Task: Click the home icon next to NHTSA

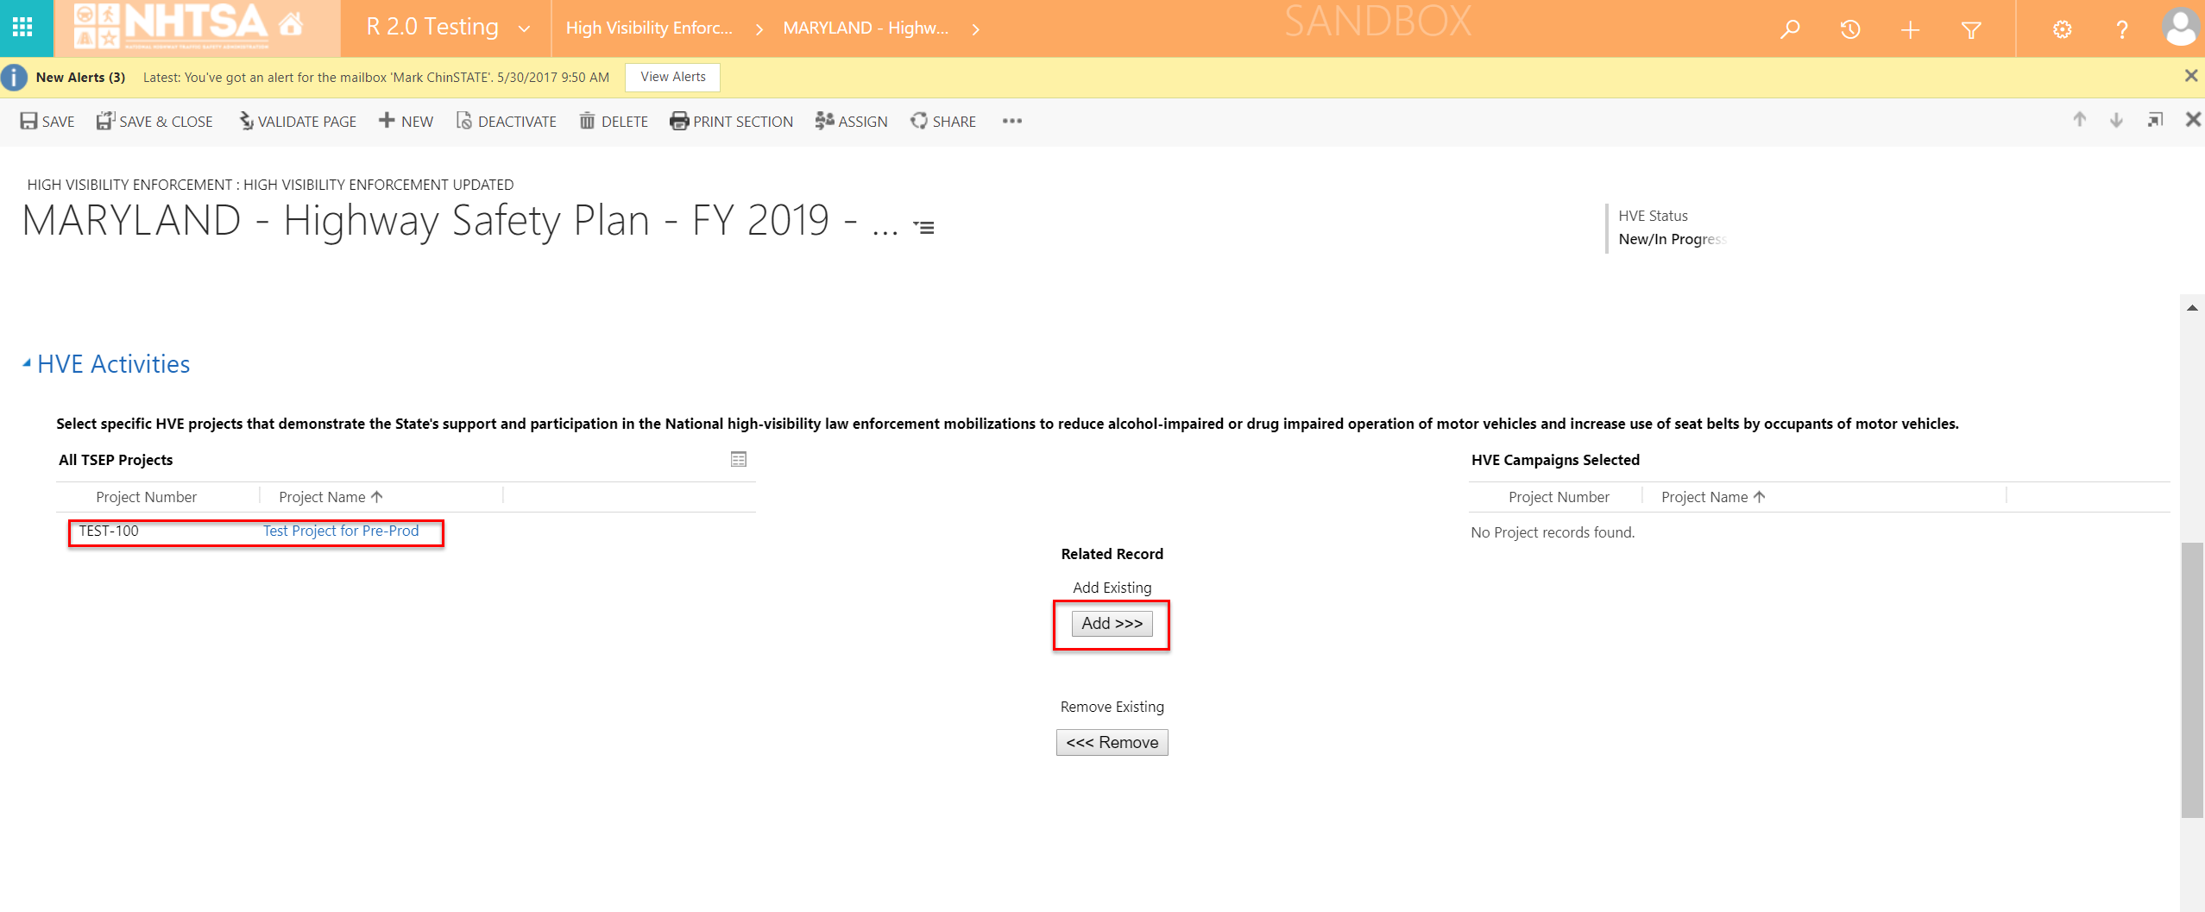Action: [292, 24]
